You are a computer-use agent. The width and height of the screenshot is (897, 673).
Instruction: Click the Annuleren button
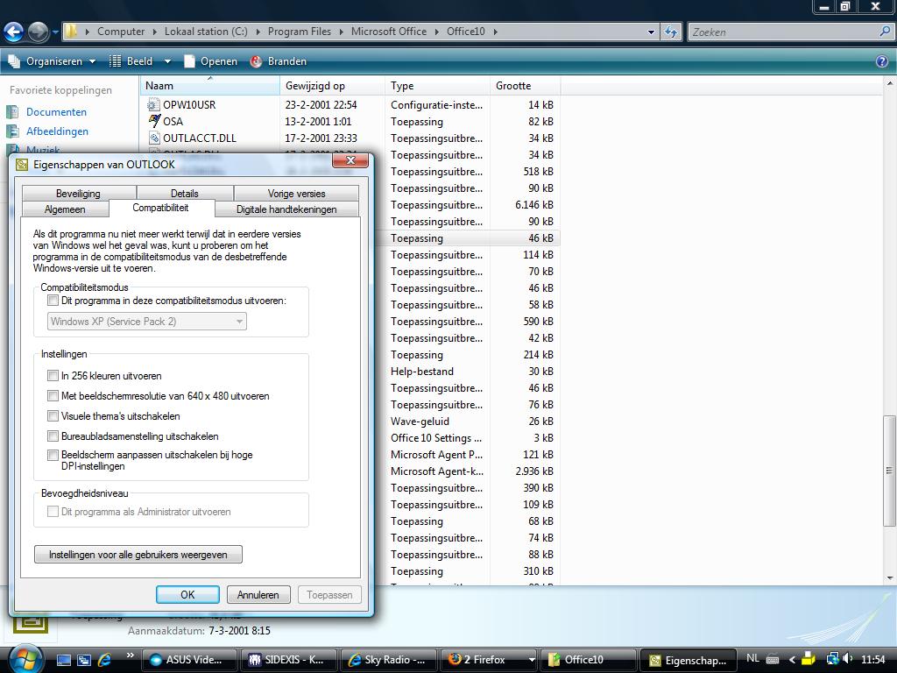coord(258,595)
